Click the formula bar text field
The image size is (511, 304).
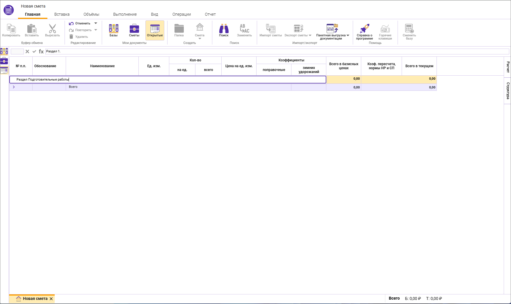coord(276,51)
